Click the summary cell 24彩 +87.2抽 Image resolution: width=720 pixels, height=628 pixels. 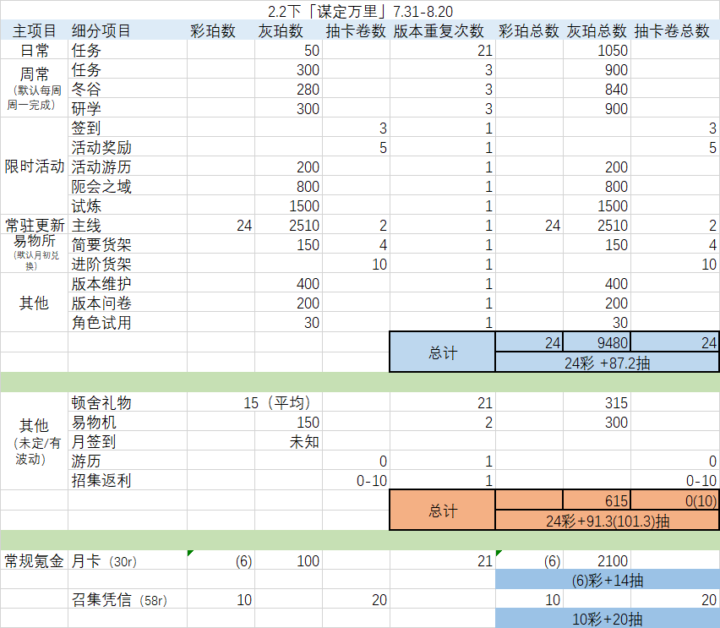pyautogui.click(x=607, y=362)
